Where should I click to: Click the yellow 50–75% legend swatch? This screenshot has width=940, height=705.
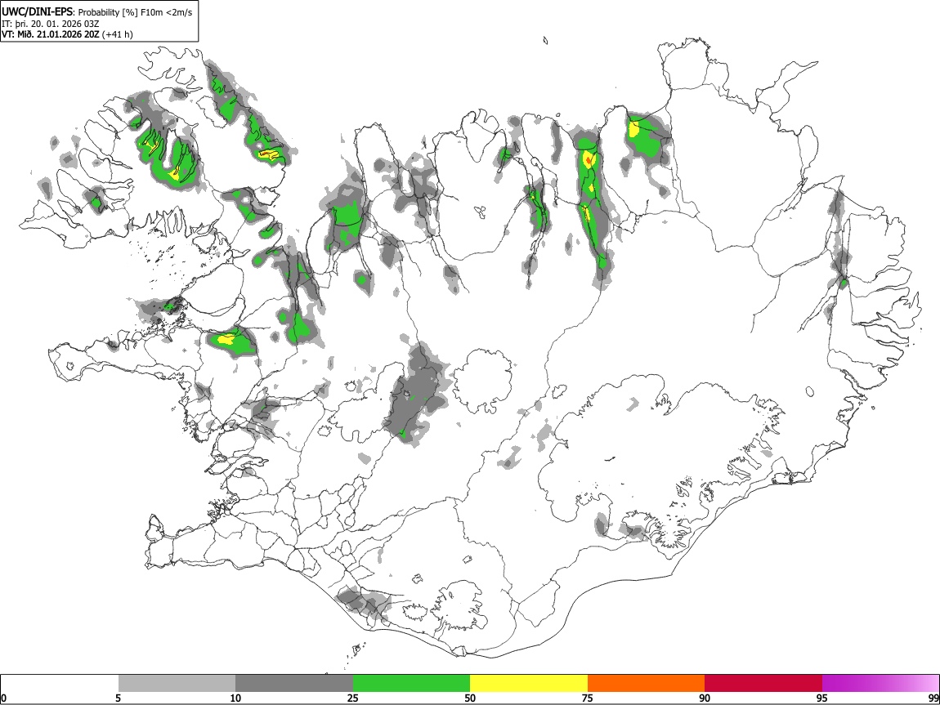(x=529, y=684)
